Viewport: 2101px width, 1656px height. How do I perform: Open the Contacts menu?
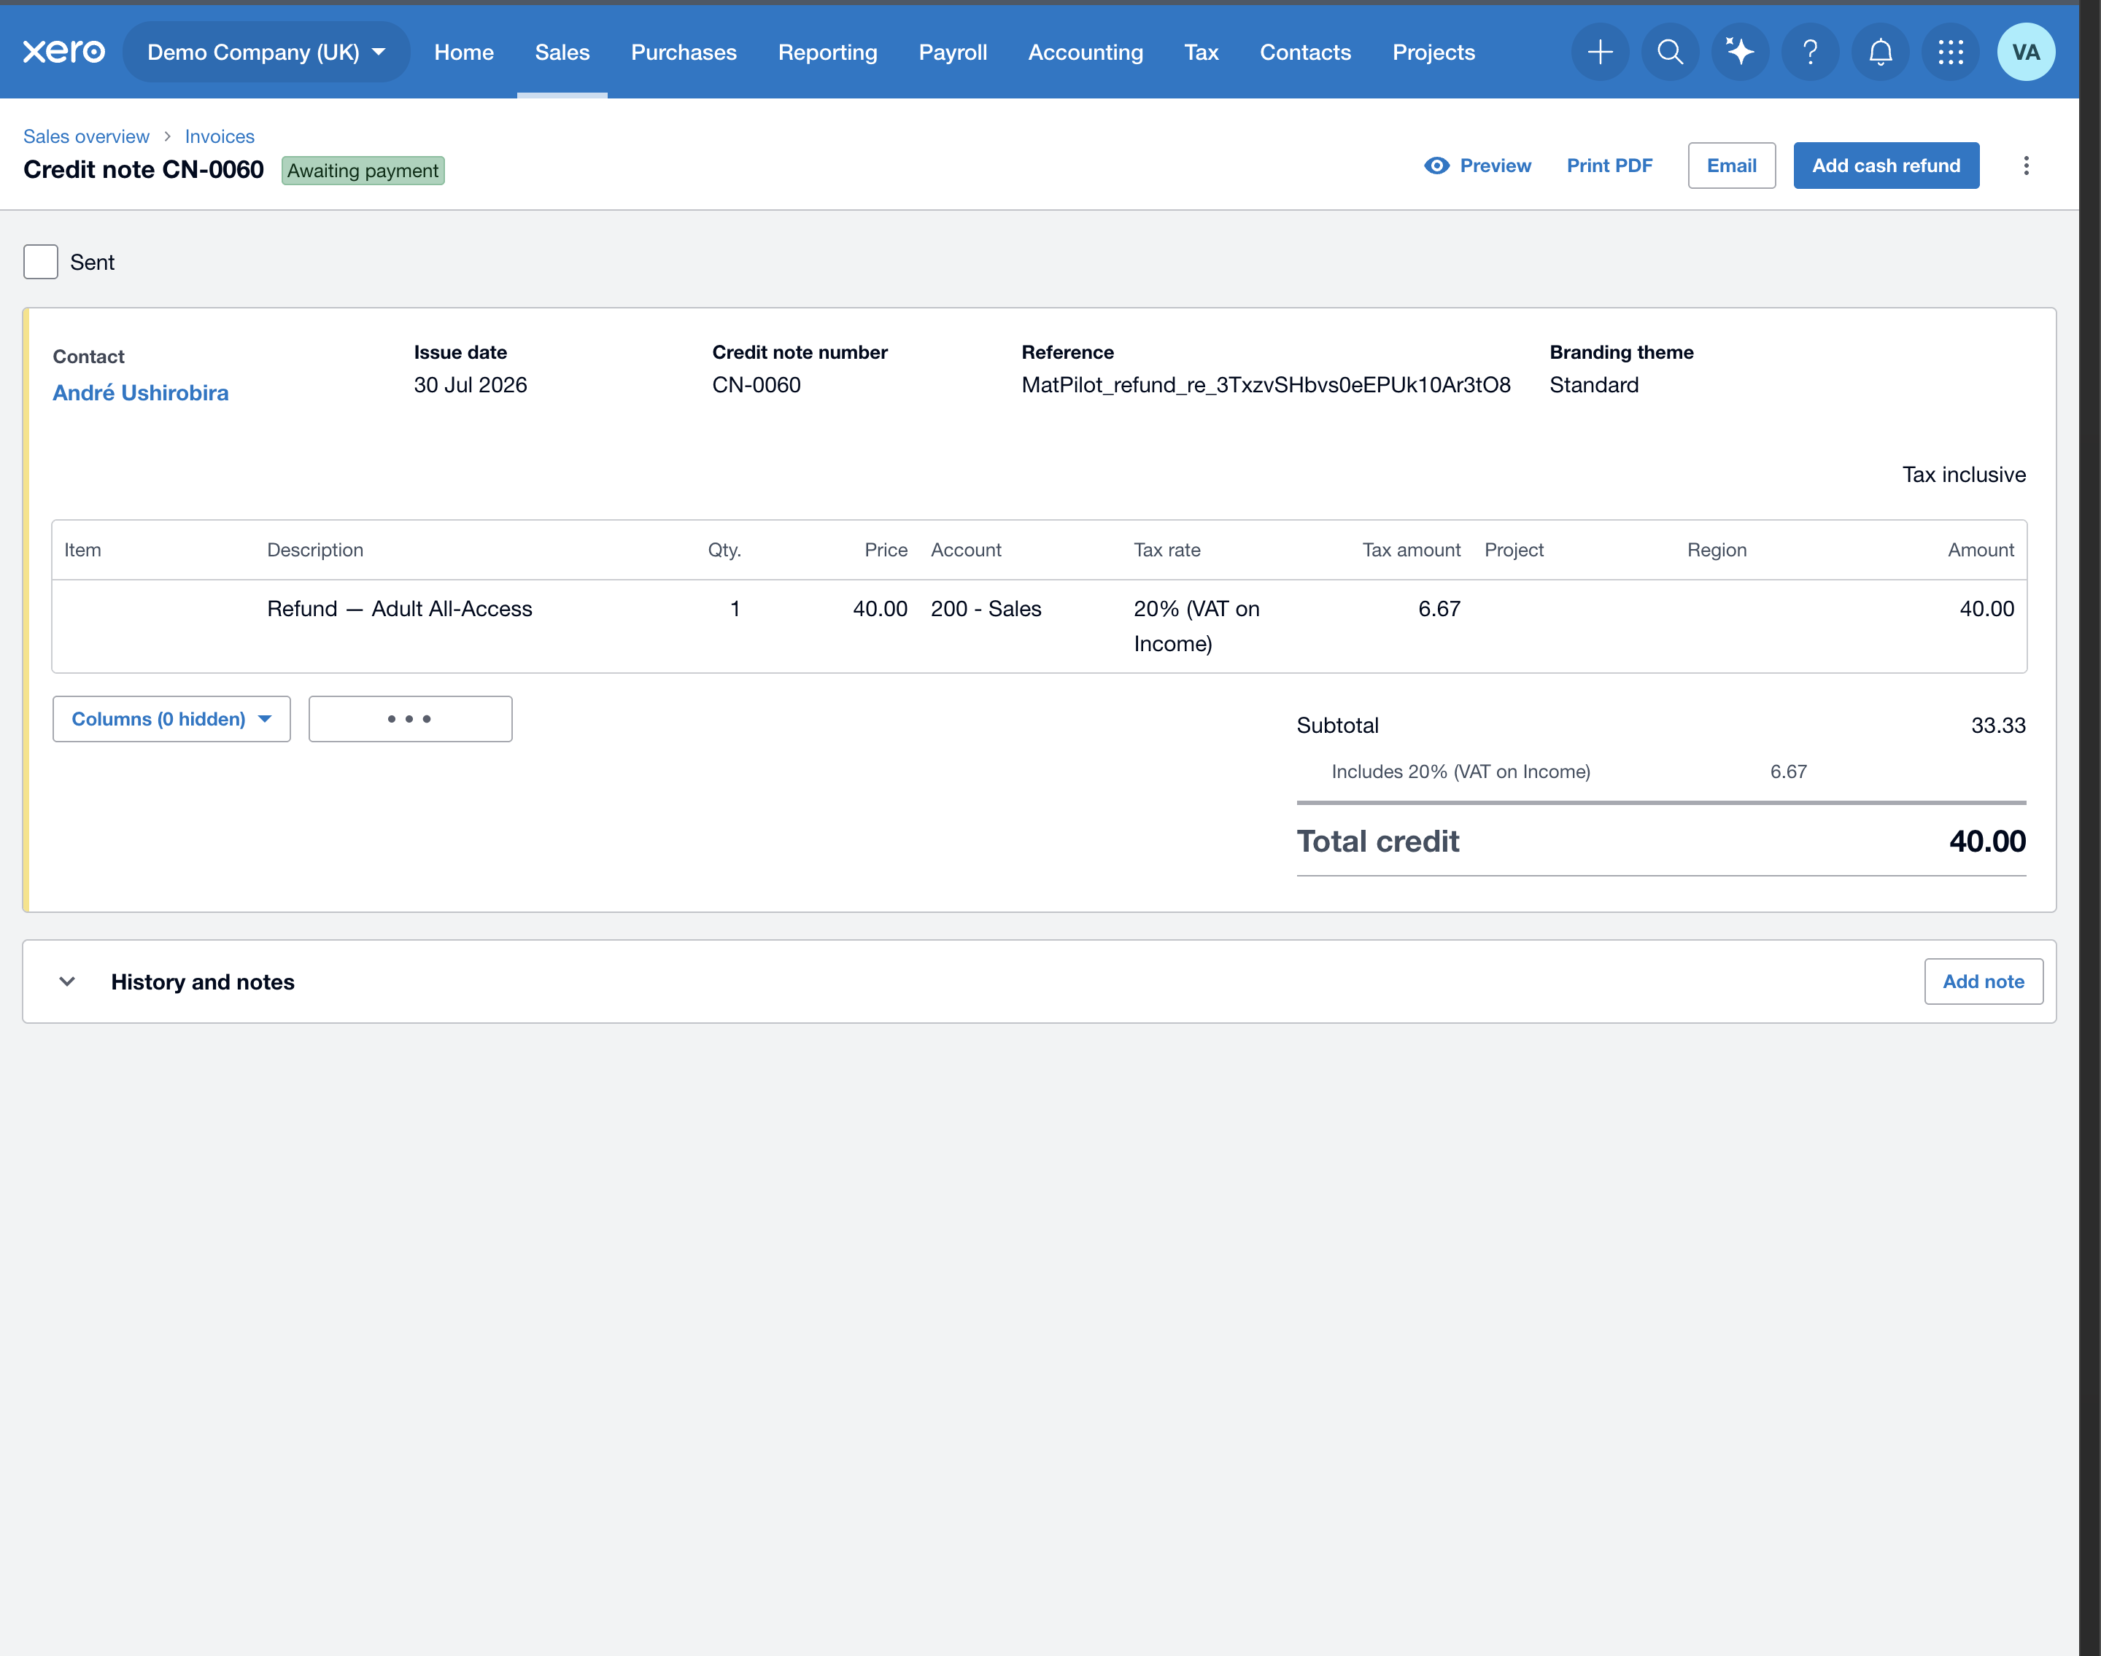click(1304, 53)
